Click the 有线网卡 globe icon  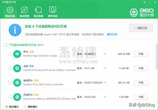17,83
